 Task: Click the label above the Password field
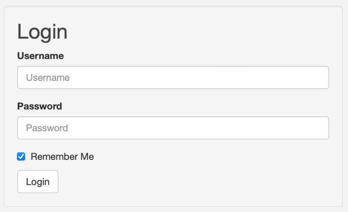pyautogui.click(x=40, y=106)
